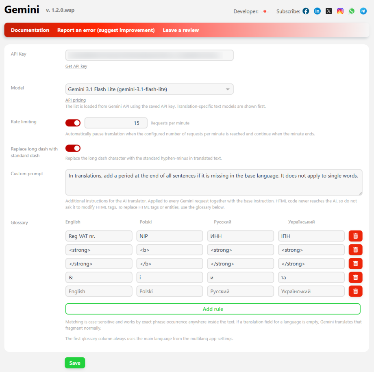Open Report an error (suggest improvement)

106,30
